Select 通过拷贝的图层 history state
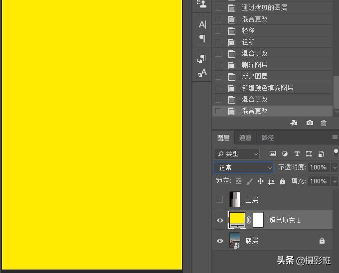339x273 pixels. (272, 8)
